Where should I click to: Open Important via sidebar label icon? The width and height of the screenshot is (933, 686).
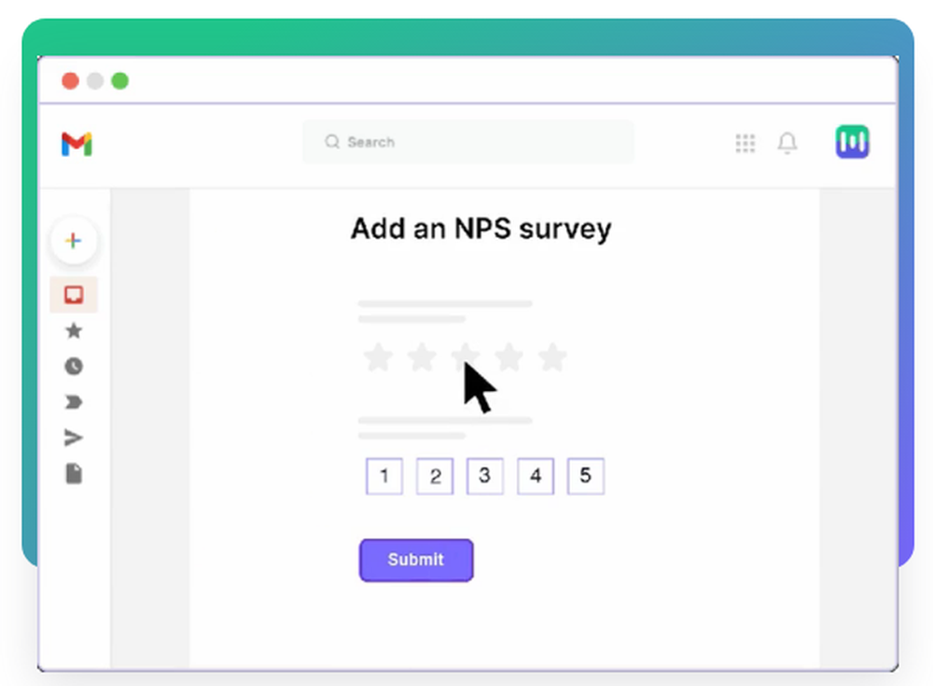(x=73, y=402)
